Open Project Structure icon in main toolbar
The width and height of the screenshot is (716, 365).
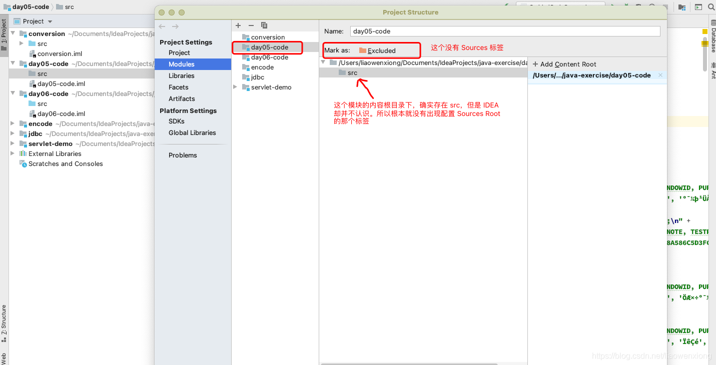click(682, 7)
